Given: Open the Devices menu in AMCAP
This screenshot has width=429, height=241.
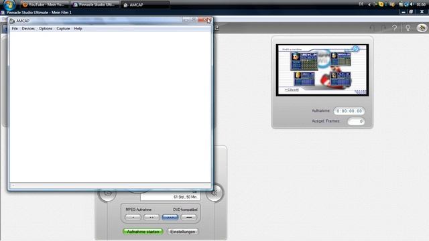Looking at the screenshot, I should pyautogui.click(x=28, y=28).
